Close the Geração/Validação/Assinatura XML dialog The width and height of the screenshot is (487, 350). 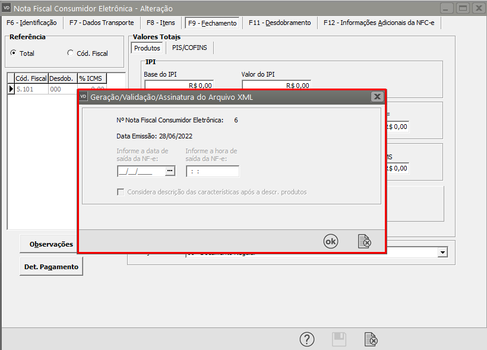(x=377, y=97)
